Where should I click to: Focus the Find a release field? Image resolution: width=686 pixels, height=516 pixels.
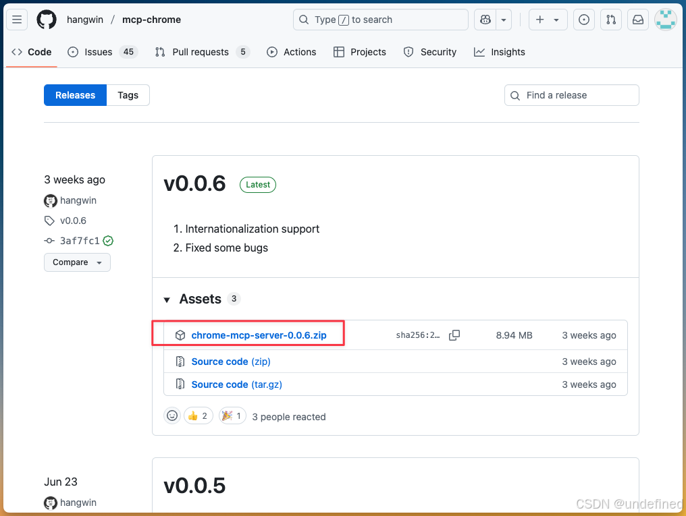point(571,95)
